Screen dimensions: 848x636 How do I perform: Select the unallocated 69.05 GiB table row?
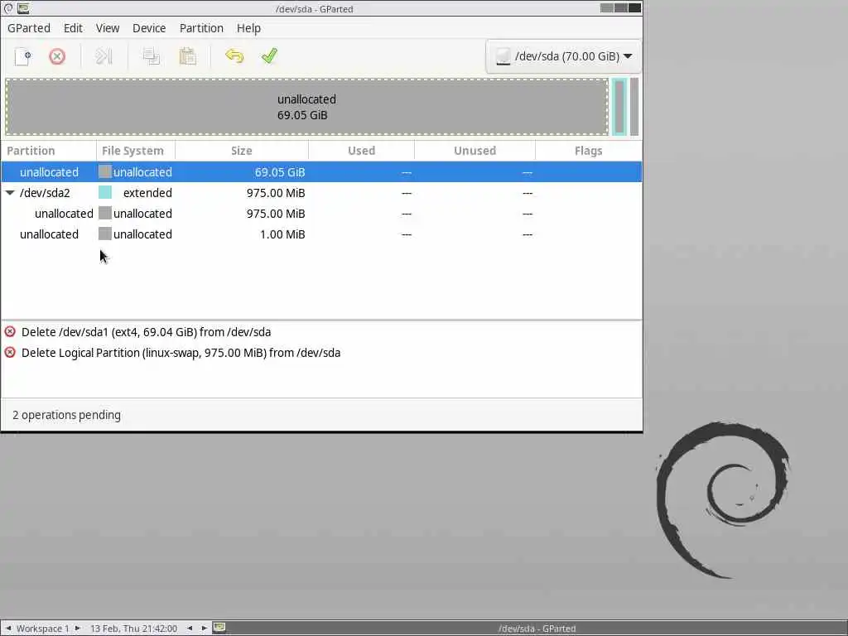(321, 172)
